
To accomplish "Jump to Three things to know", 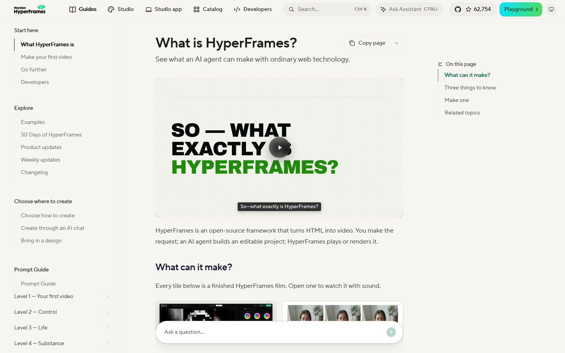I will point(470,88).
